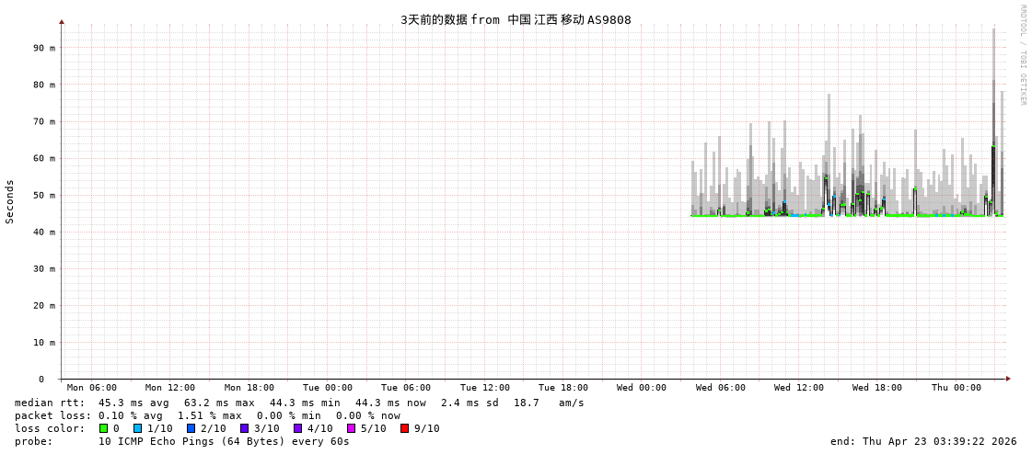
Task: Click the green 0 loss color swatch
Action: point(104,428)
